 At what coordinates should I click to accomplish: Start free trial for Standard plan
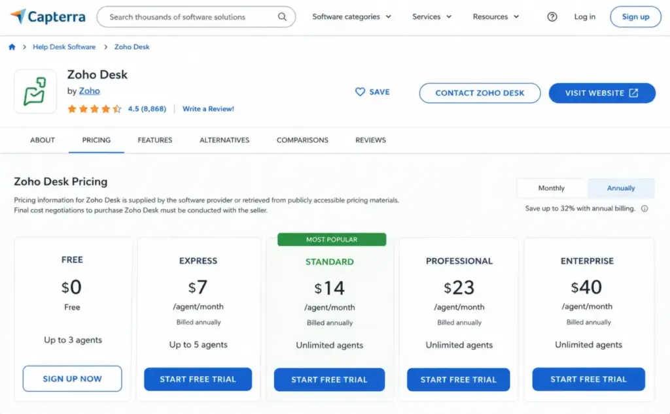329,379
